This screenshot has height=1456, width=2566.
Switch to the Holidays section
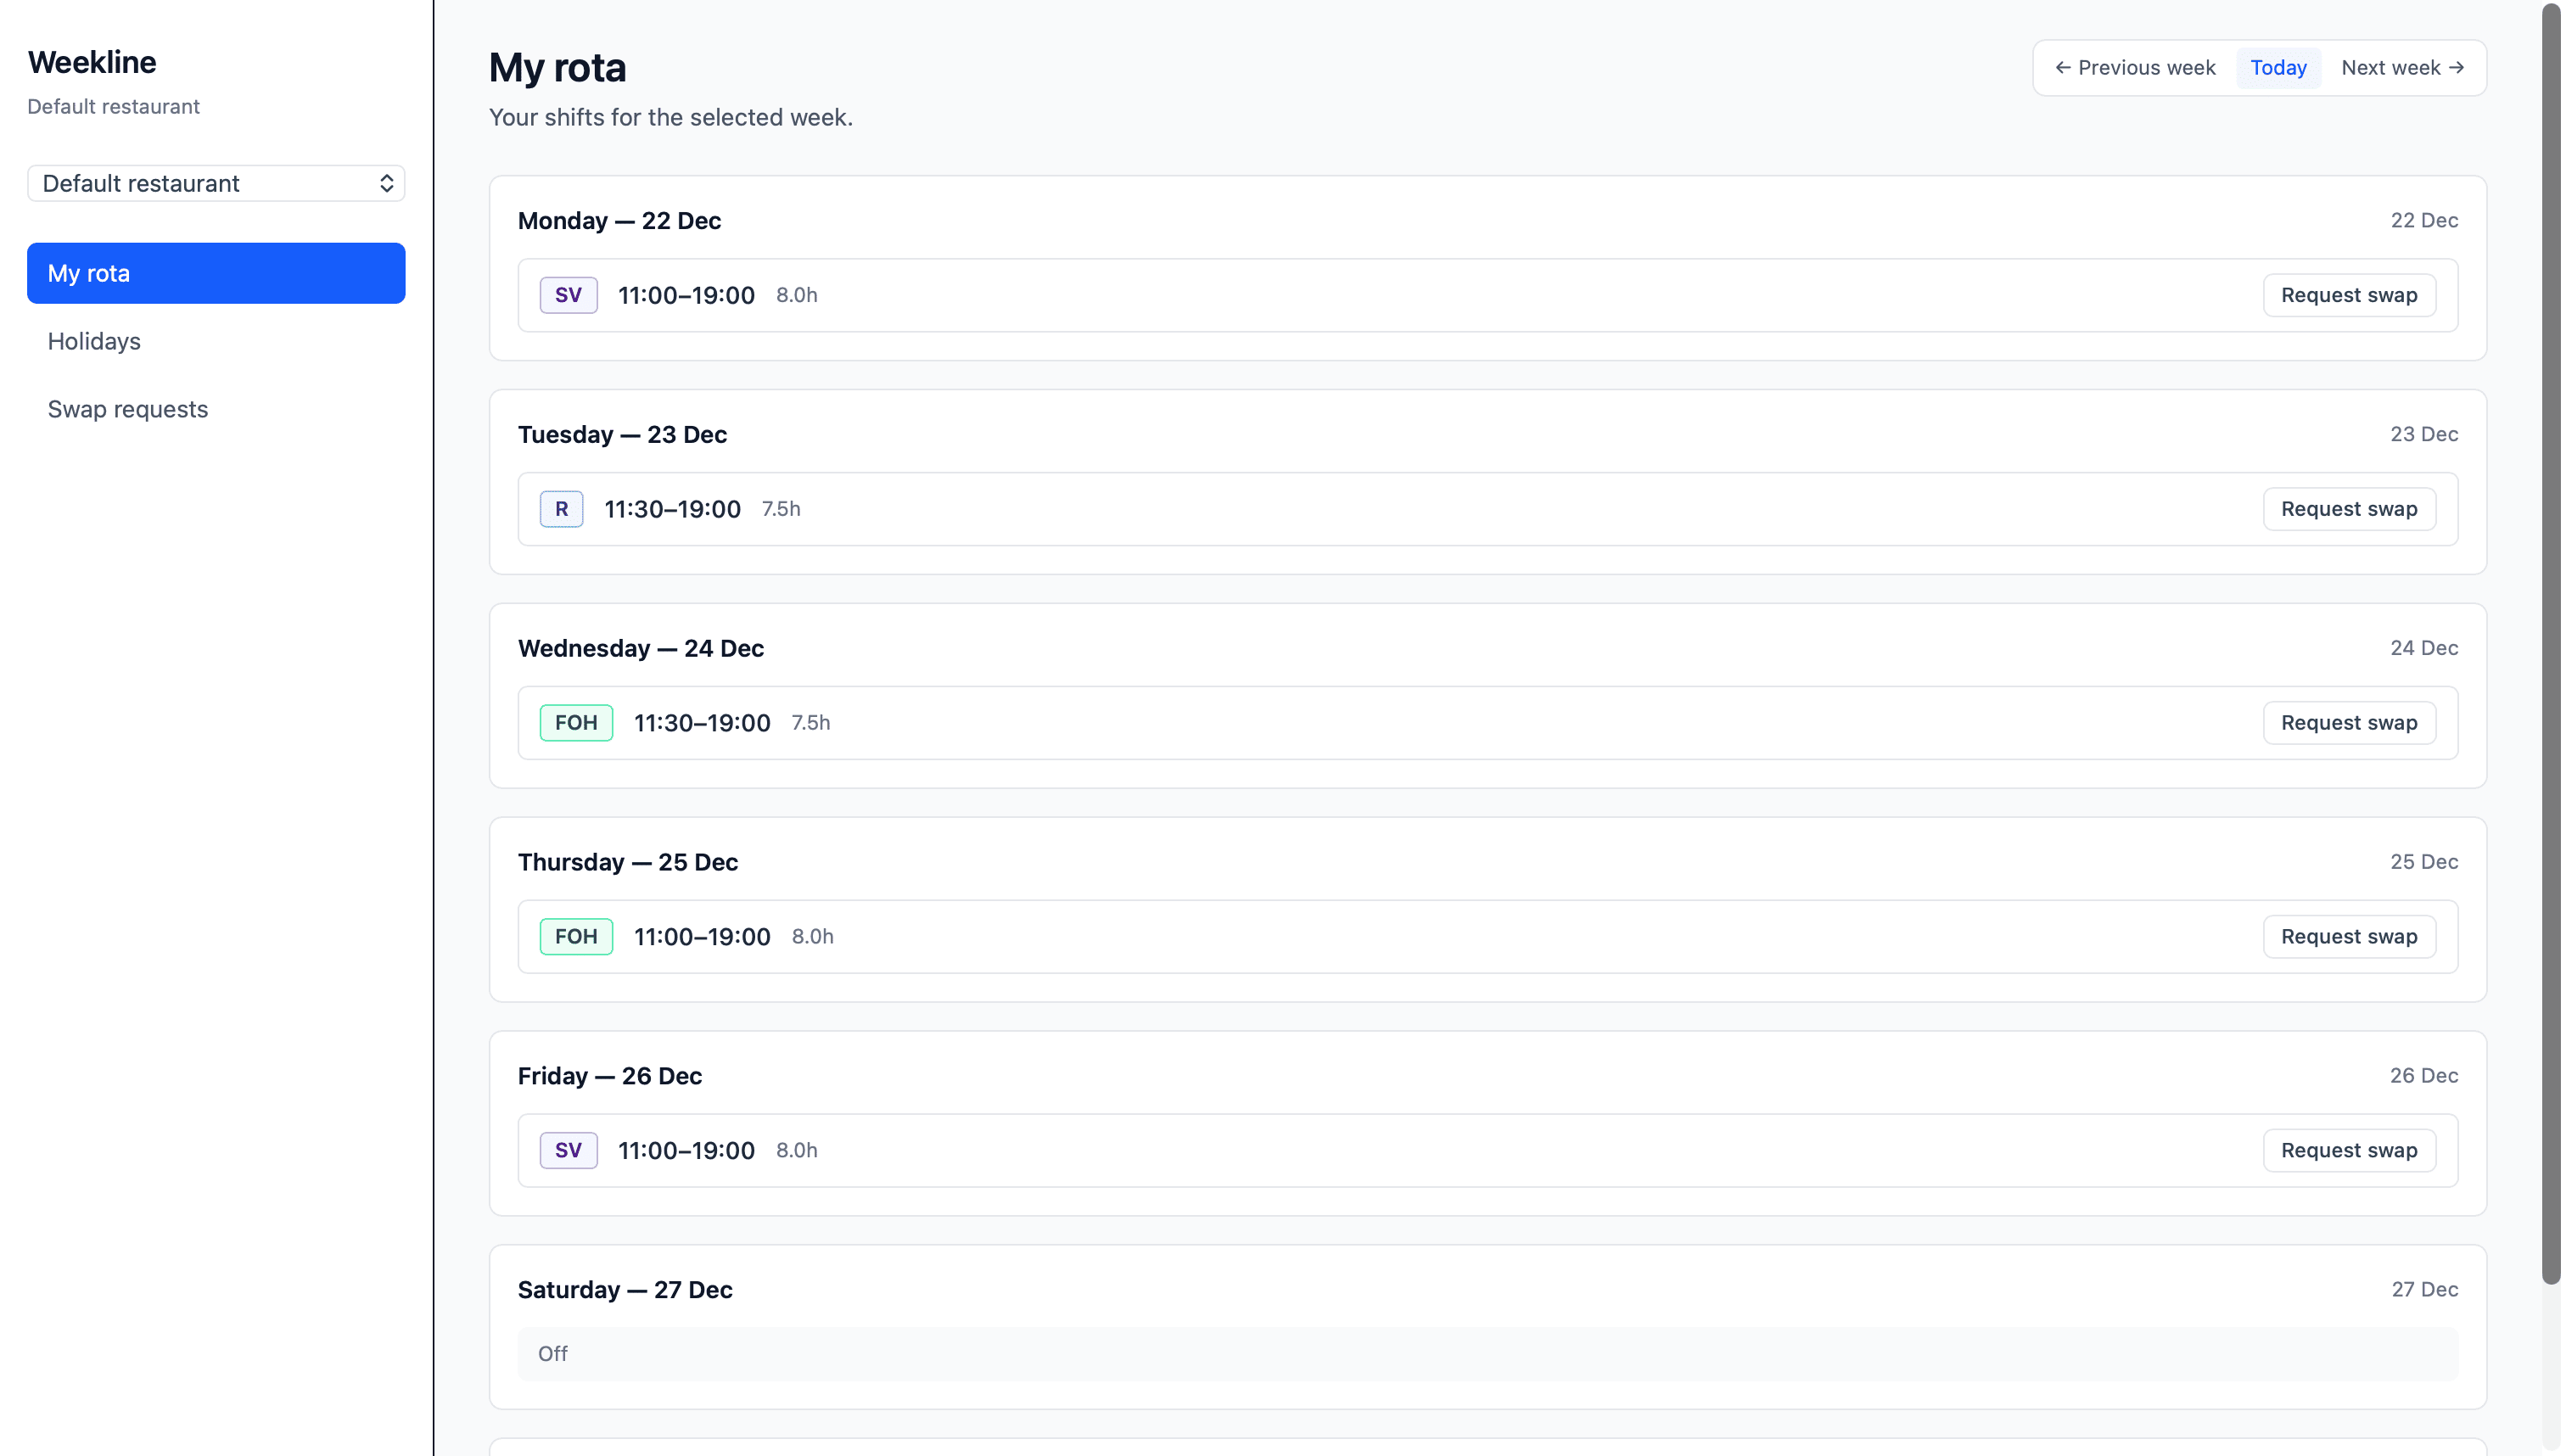point(94,341)
